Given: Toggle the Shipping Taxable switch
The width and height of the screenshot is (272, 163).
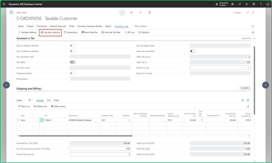Looking at the screenshot, I should [73, 73].
